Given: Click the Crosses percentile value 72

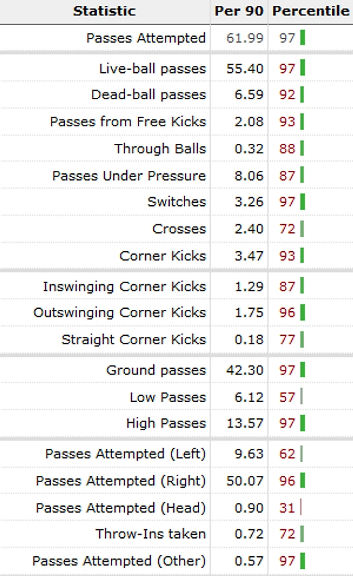Looking at the screenshot, I should 287,229.
